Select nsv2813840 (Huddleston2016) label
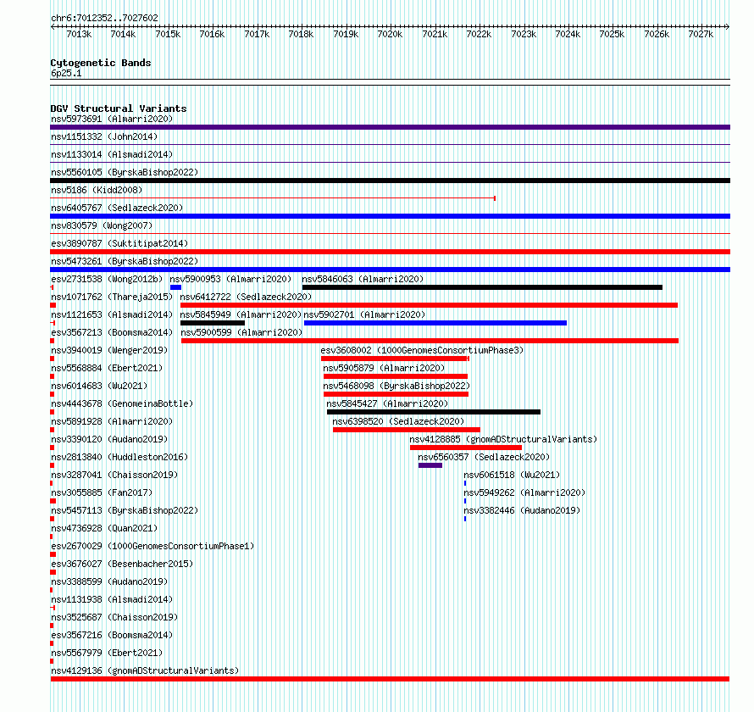The width and height of the screenshot is (754, 712). pyautogui.click(x=119, y=457)
